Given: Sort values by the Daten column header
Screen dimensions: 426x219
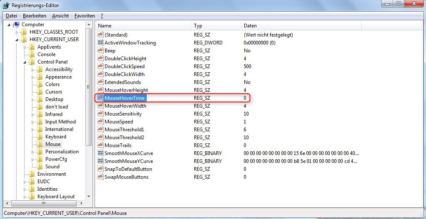Looking at the screenshot, I should click(301, 26).
